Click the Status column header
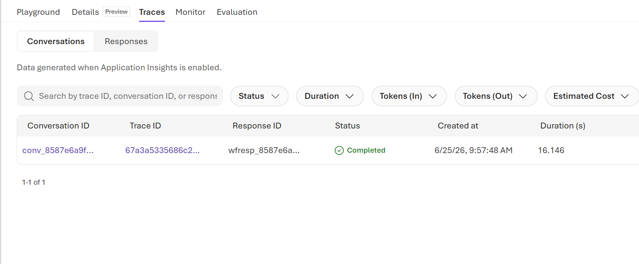The width and height of the screenshot is (639, 264). tap(347, 126)
